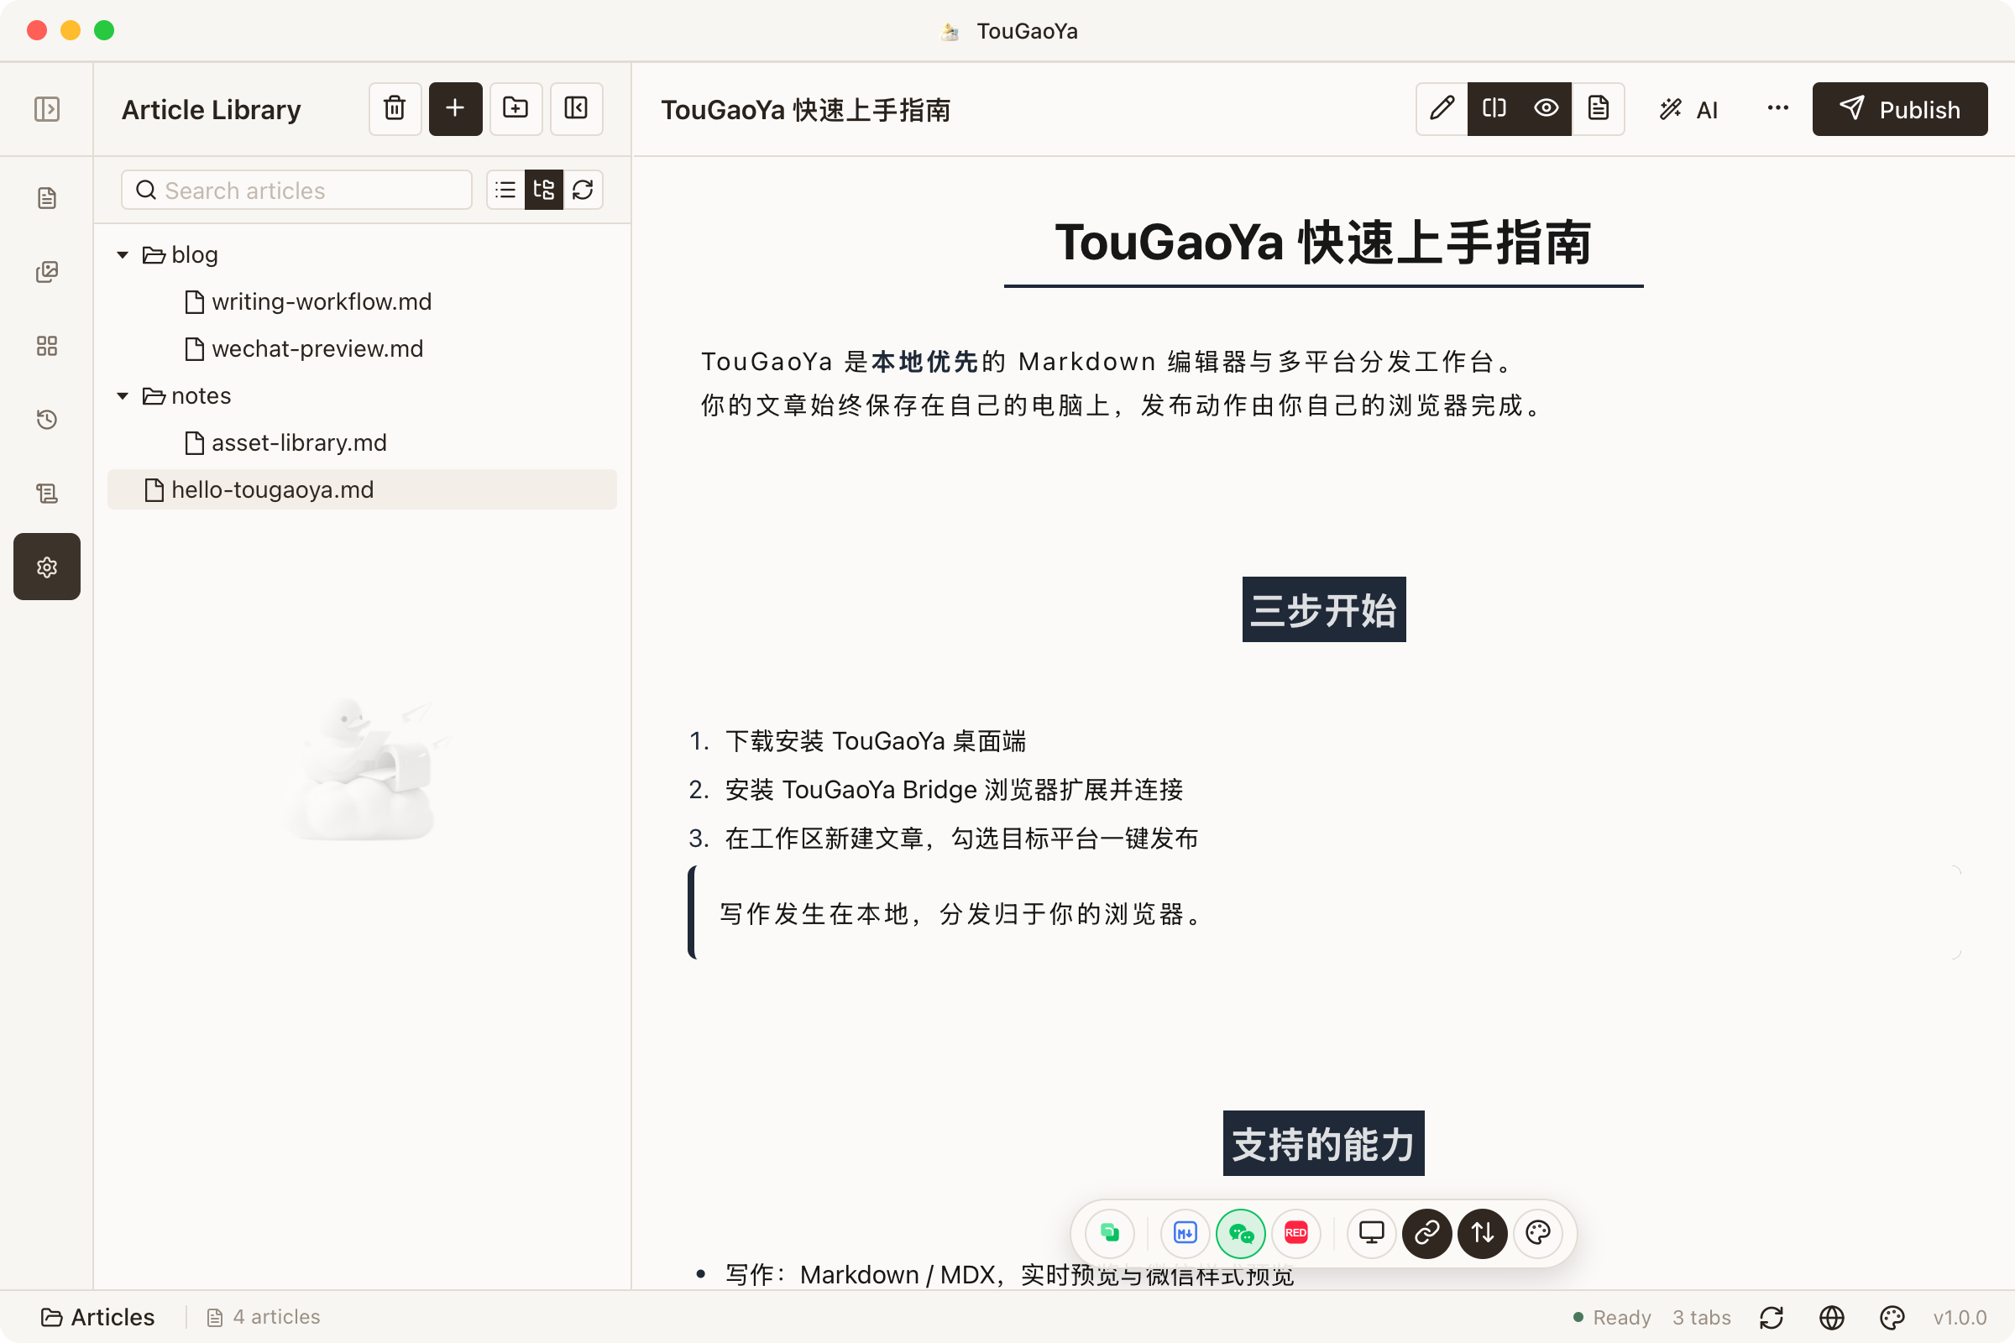Viewport: 2015px width, 1343px height.
Task: Open theme palette icon in status bar
Action: (1892, 1317)
